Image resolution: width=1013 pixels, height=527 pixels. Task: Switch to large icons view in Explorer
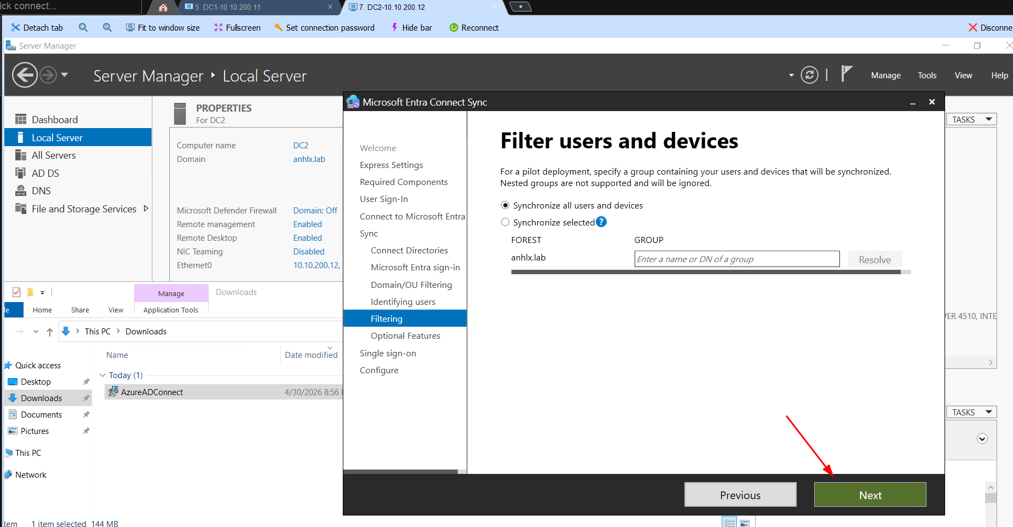745,523
